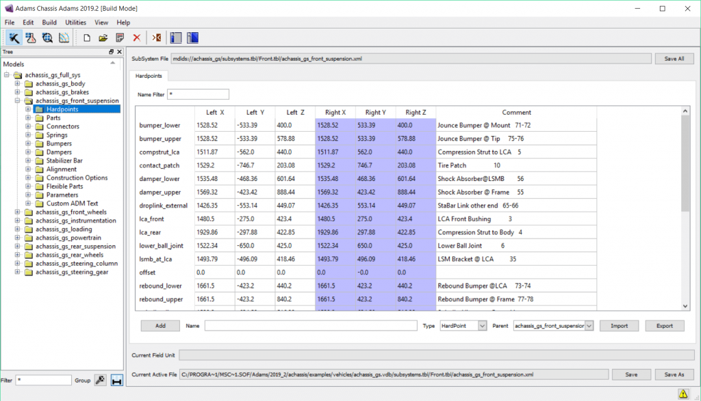Select the Alignment tree item

[x=61, y=169]
